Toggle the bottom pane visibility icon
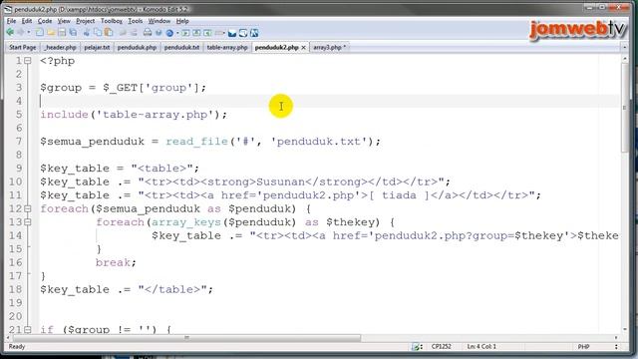The height and width of the screenshot is (359, 638). [x=196, y=33]
